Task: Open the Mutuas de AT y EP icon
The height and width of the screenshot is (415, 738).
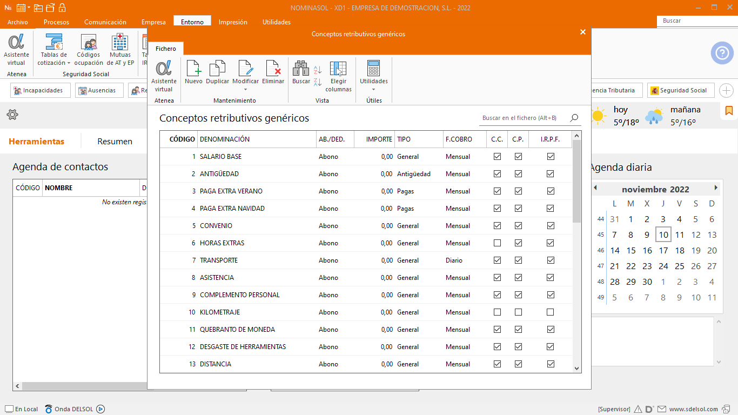Action: tap(120, 49)
